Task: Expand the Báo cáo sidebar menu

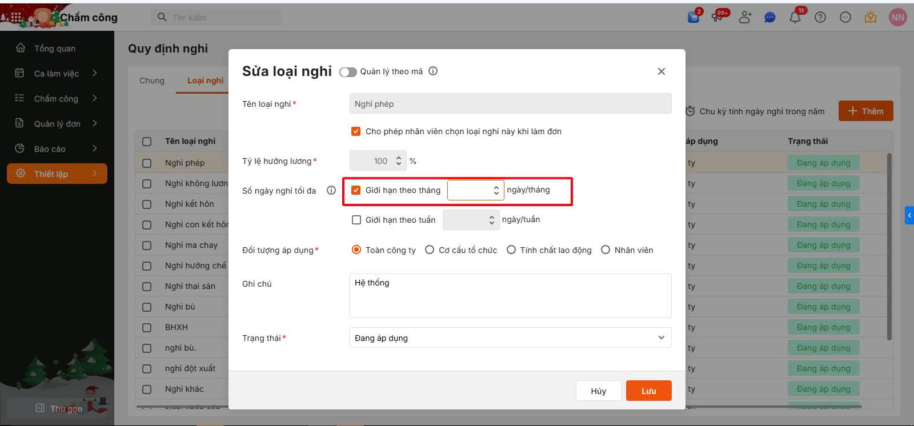Action: click(x=57, y=148)
